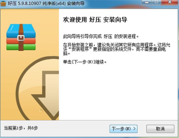Image resolution: width=179 pixels, height=138 pixels.
Task: Click the 当前第1步，共6步 step indicator
Action: click(21, 128)
